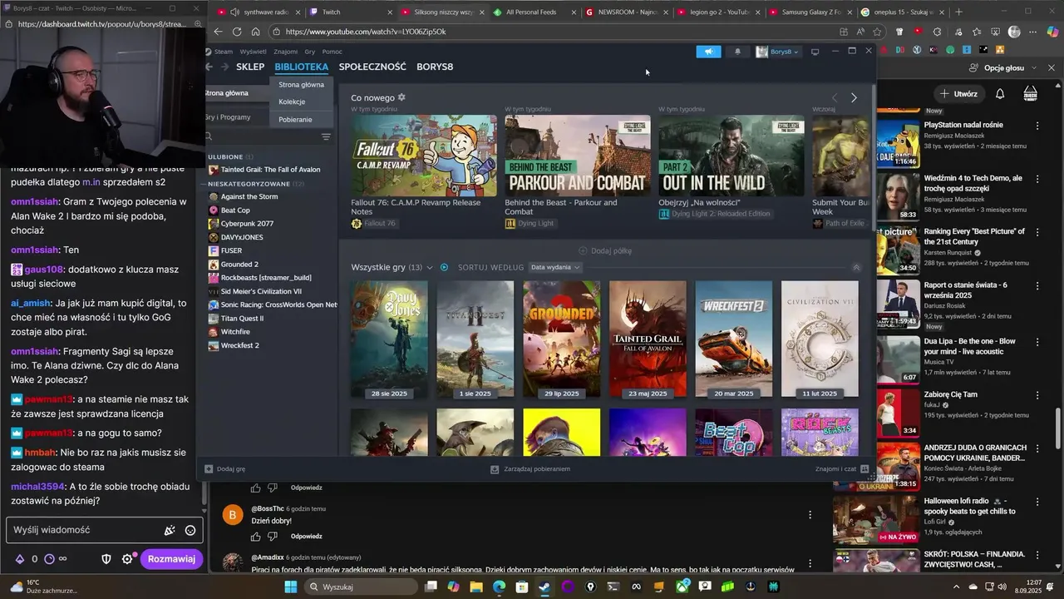Open options menu for @BossThc comment
Image resolution: width=1064 pixels, height=599 pixels.
pos(810,515)
